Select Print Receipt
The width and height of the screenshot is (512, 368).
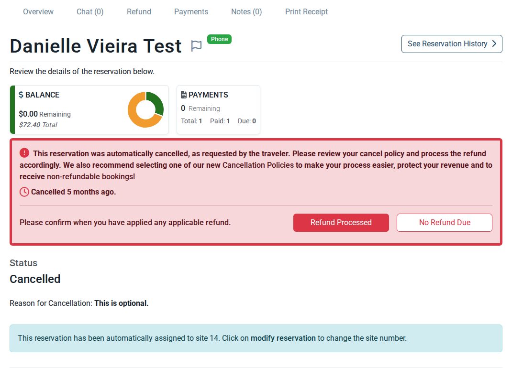306,12
